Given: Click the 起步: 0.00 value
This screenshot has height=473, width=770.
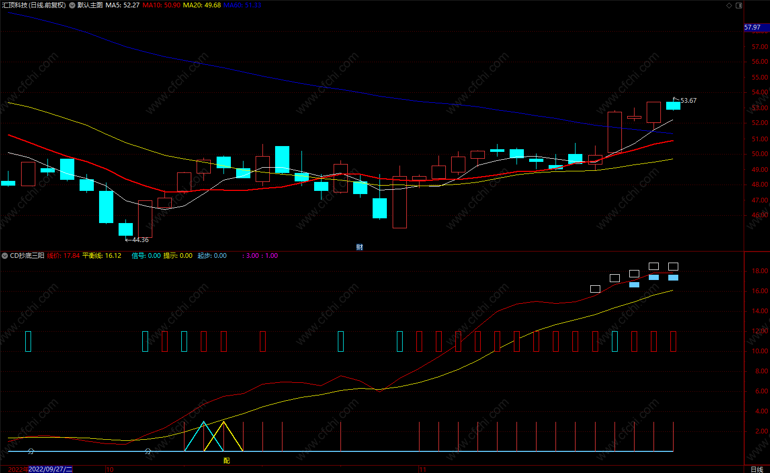Looking at the screenshot, I should pyautogui.click(x=212, y=256).
